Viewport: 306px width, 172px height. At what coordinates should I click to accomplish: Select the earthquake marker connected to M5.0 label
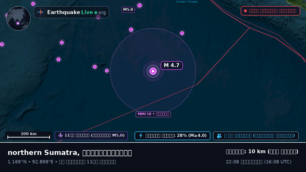point(139,5)
